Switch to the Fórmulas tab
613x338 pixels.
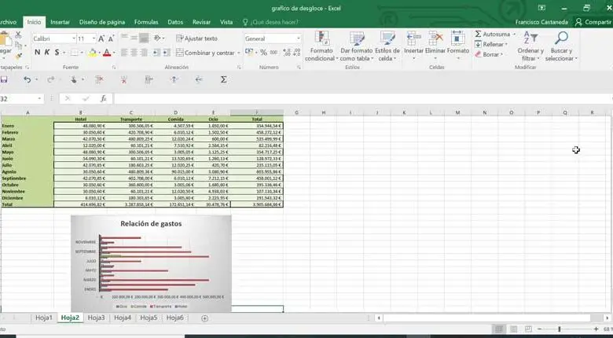click(x=146, y=22)
